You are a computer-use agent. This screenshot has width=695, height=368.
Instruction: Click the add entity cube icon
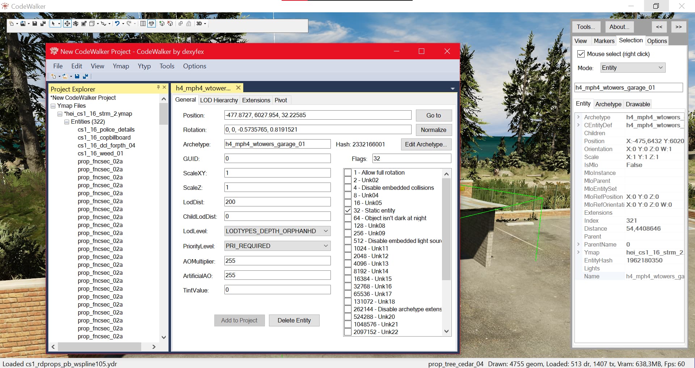pyautogui.click(x=162, y=24)
